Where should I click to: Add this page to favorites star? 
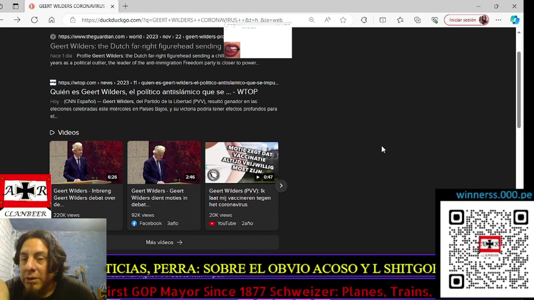tap(343, 20)
